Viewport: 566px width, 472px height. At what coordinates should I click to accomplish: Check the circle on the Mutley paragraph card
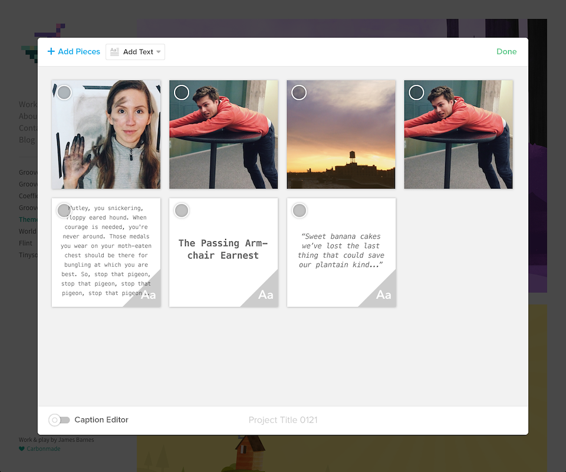64,211
